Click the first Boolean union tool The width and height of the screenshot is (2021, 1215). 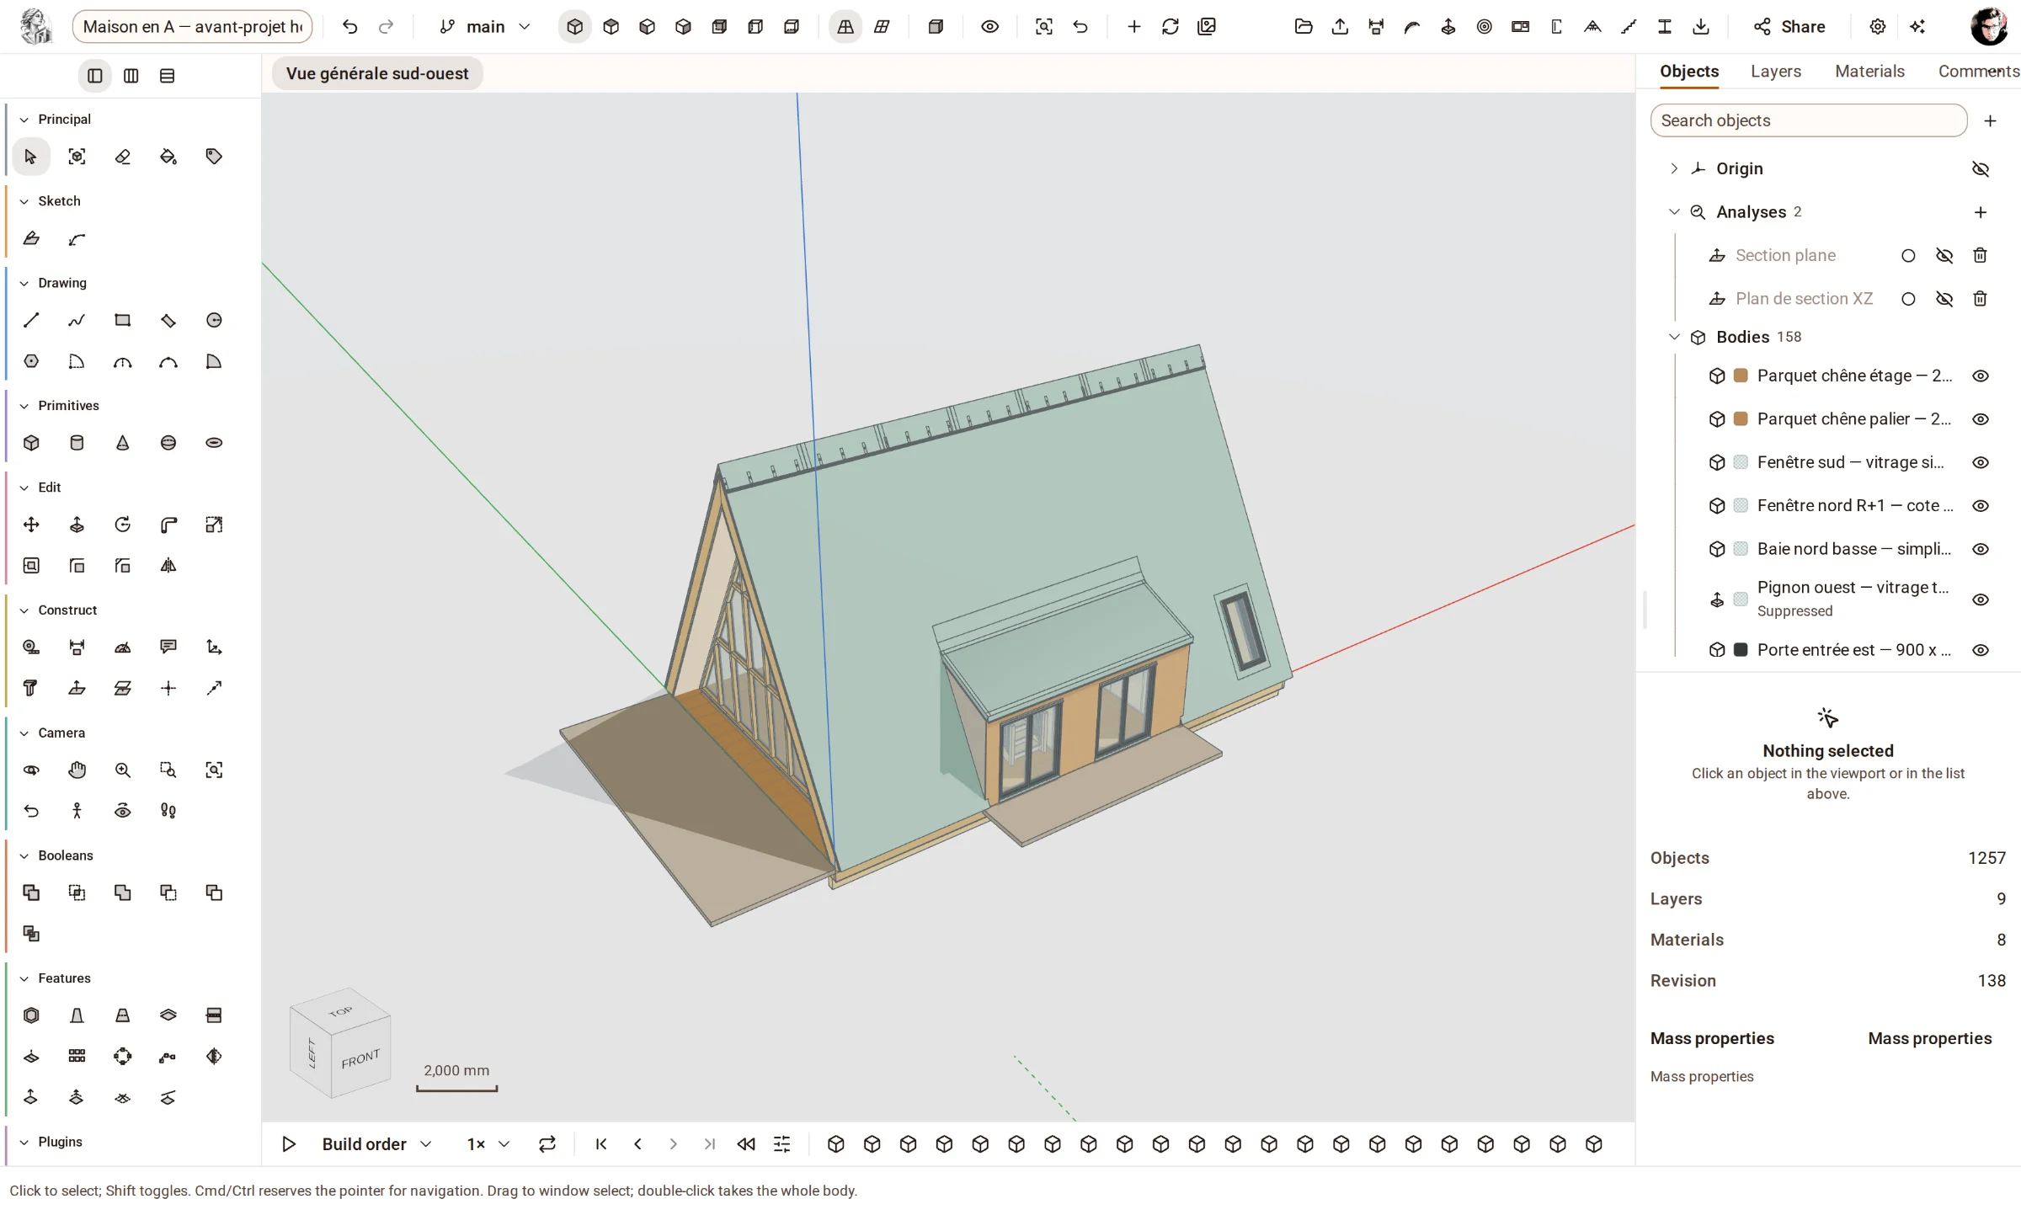[31, 893]
